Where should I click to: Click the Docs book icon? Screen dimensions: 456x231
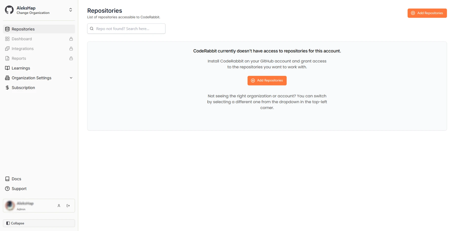(7, 179)
